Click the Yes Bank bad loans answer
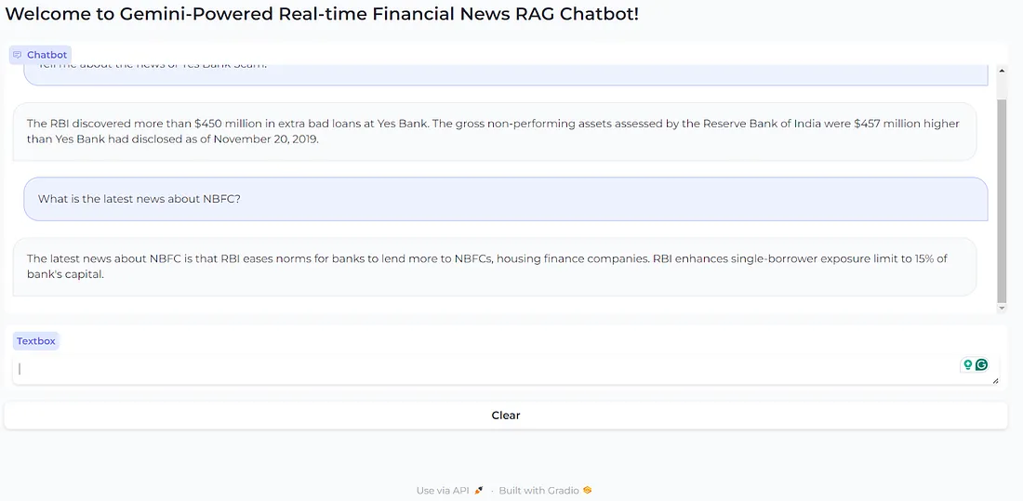 coord(495,131)
